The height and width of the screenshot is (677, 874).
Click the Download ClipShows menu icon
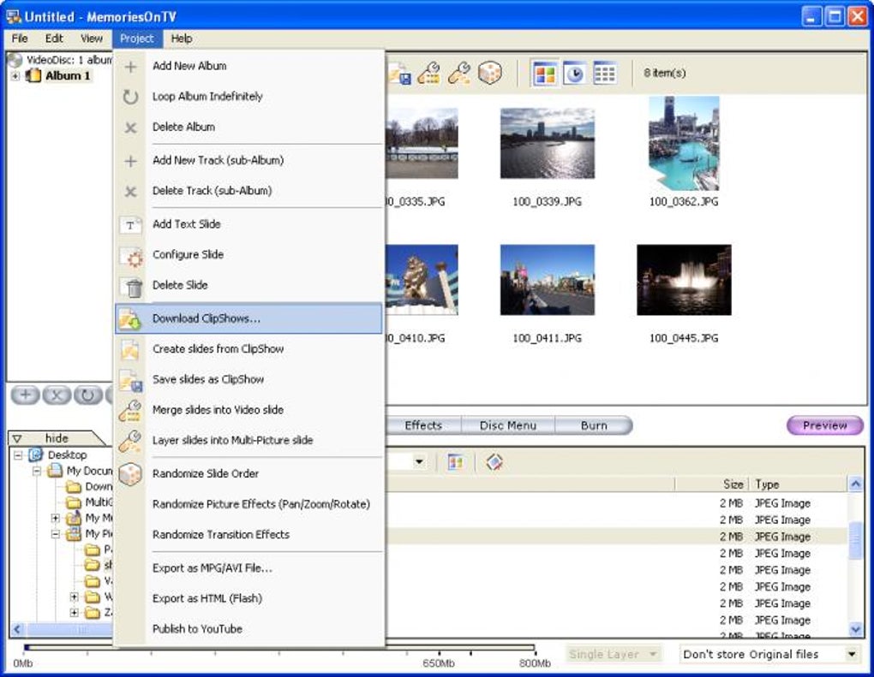click(x=130, y=319)
